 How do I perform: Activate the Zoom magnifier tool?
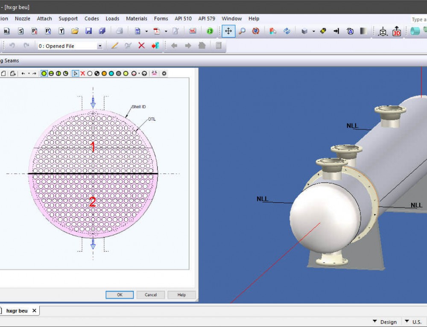243,31
